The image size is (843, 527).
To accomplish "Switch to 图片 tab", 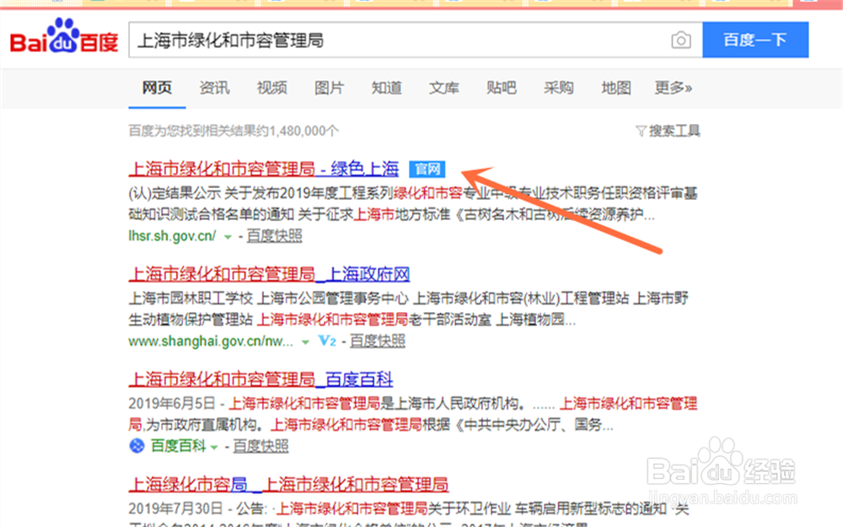I will coord(329,88).
